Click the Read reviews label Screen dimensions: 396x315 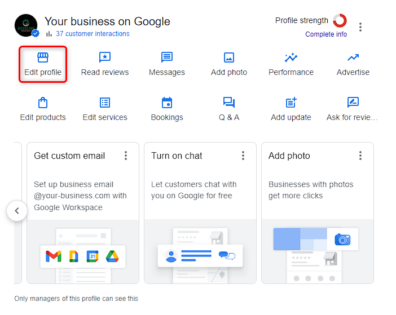tap(105, 72)
